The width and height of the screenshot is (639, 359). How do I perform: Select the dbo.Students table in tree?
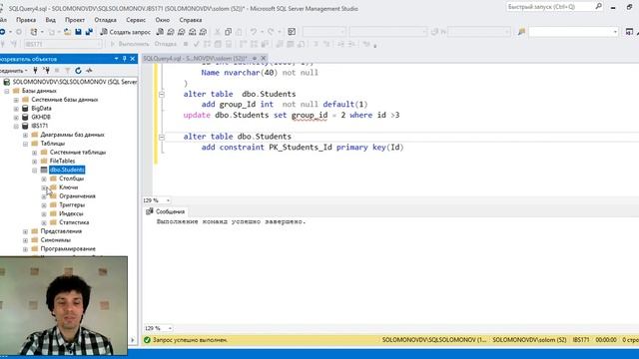point(67,170)
